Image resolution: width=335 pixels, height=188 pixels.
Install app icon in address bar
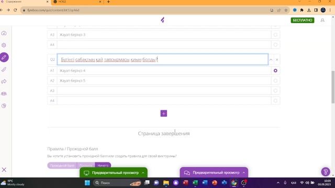click(x=272, y=10)
